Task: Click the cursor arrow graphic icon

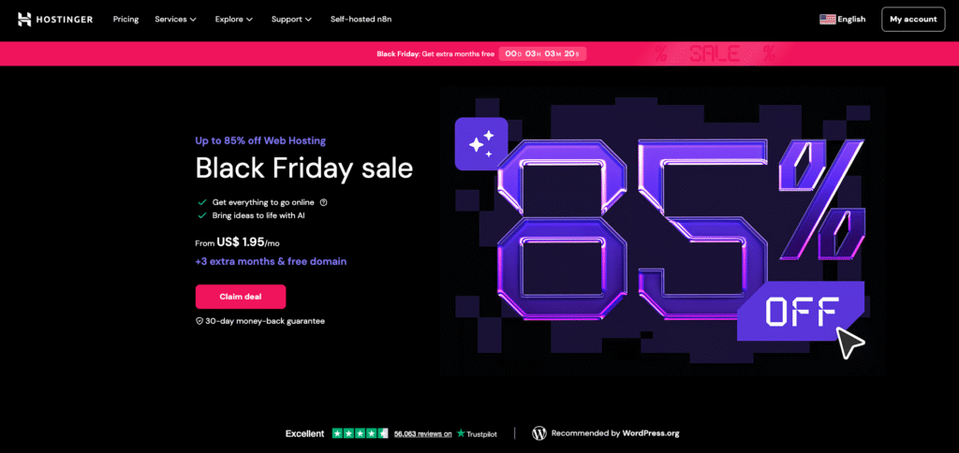Action: pos(850,343)
